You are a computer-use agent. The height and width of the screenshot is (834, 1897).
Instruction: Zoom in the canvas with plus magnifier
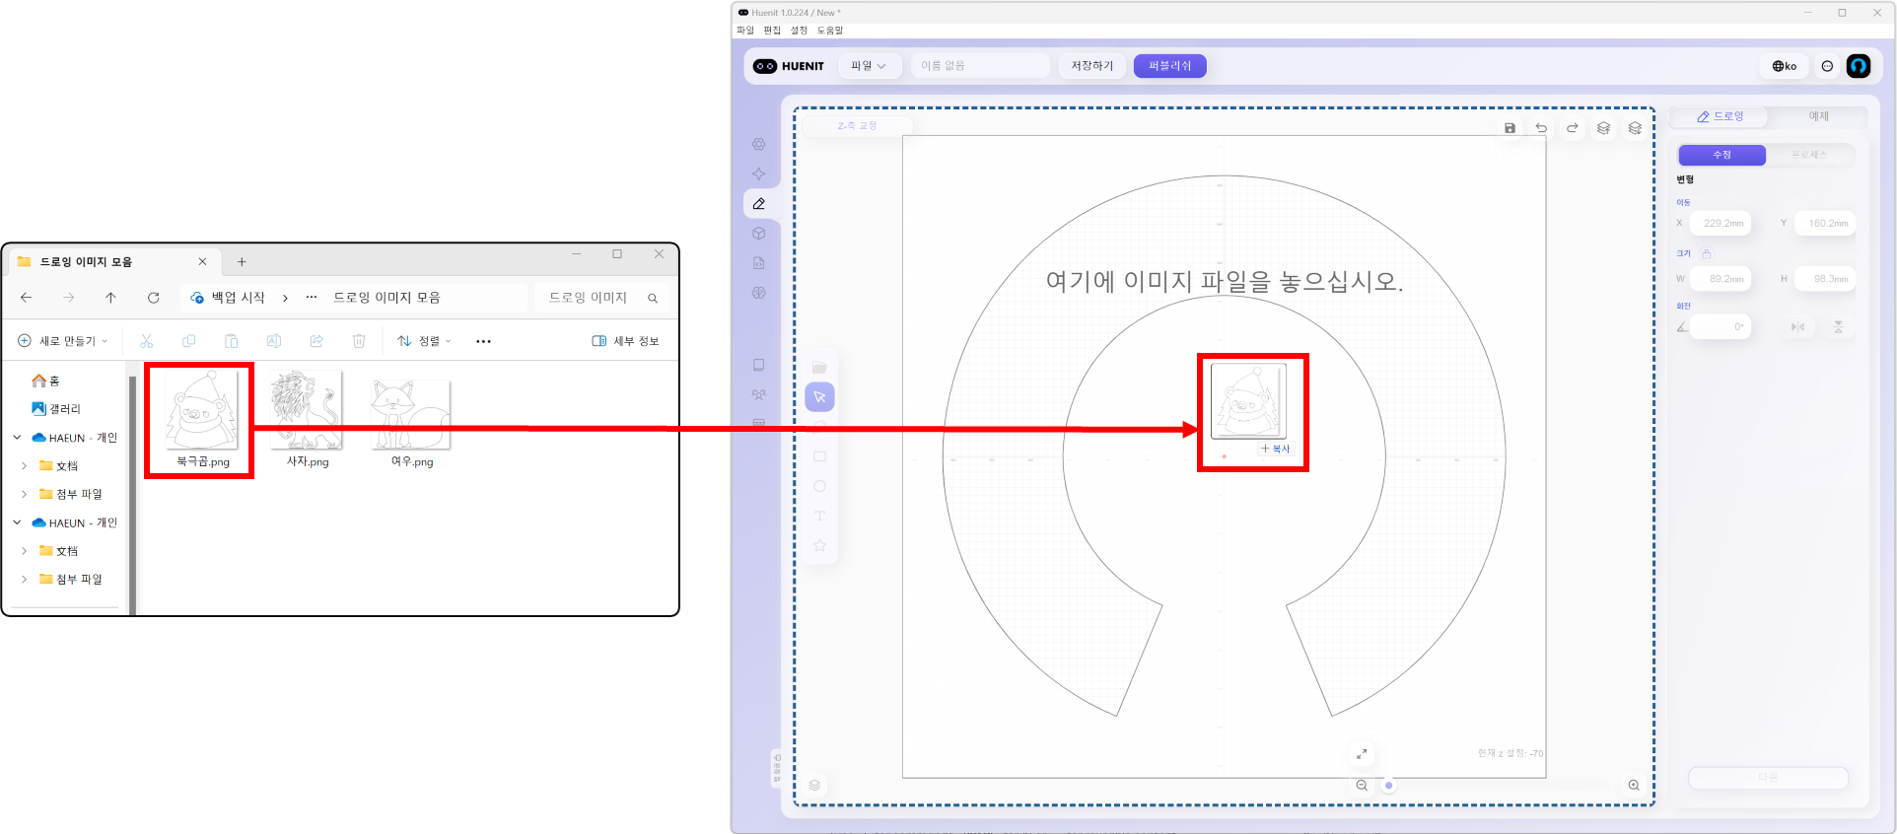1634,786
